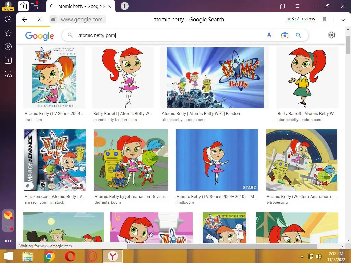Open History clock icon in sidebar

tap(8, 19)
